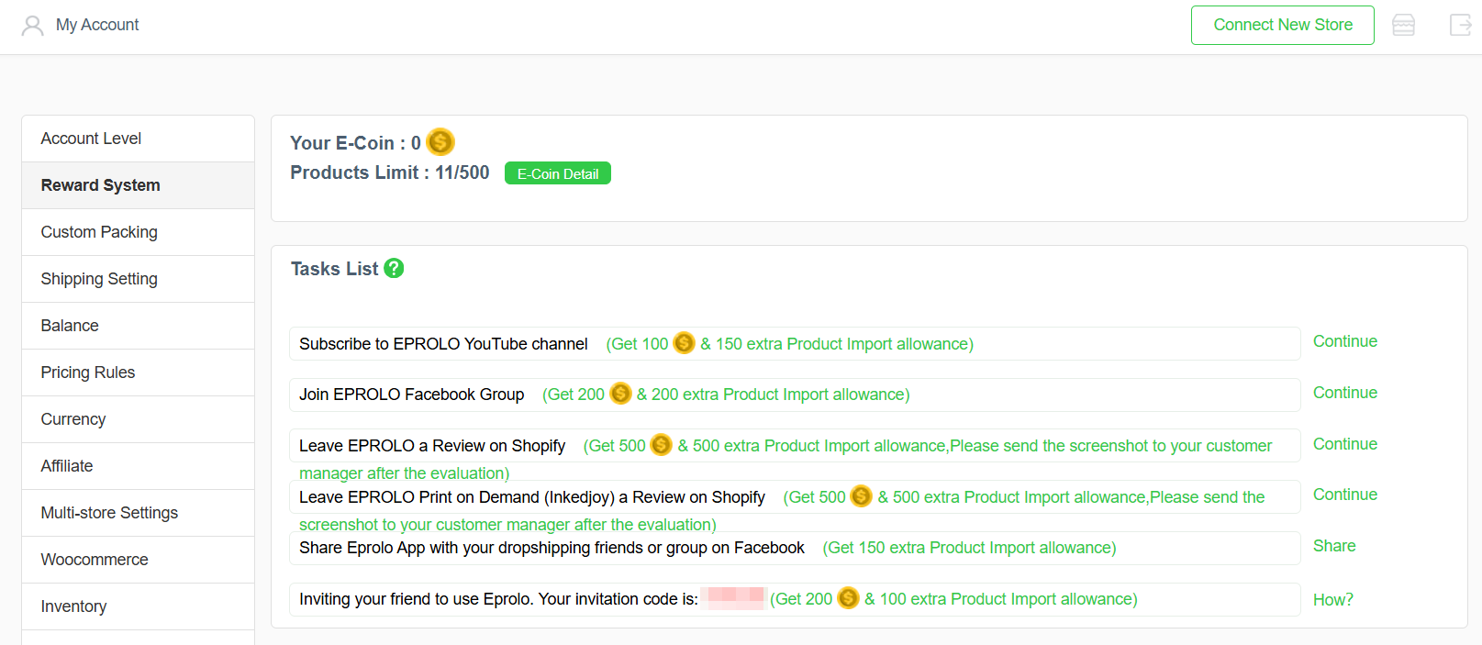Open the store icon in the top bar
The image size is (1482, 645).
(x=1403, y=25)
